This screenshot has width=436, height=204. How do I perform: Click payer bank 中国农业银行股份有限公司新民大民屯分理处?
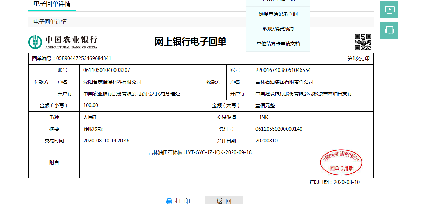132,94
